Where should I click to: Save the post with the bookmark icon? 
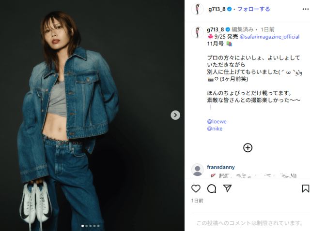(x=306, y=188)
